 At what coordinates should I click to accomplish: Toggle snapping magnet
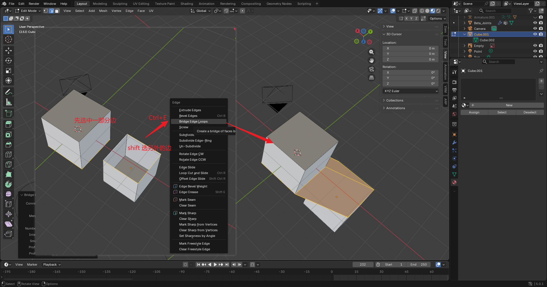coord(226,11)
